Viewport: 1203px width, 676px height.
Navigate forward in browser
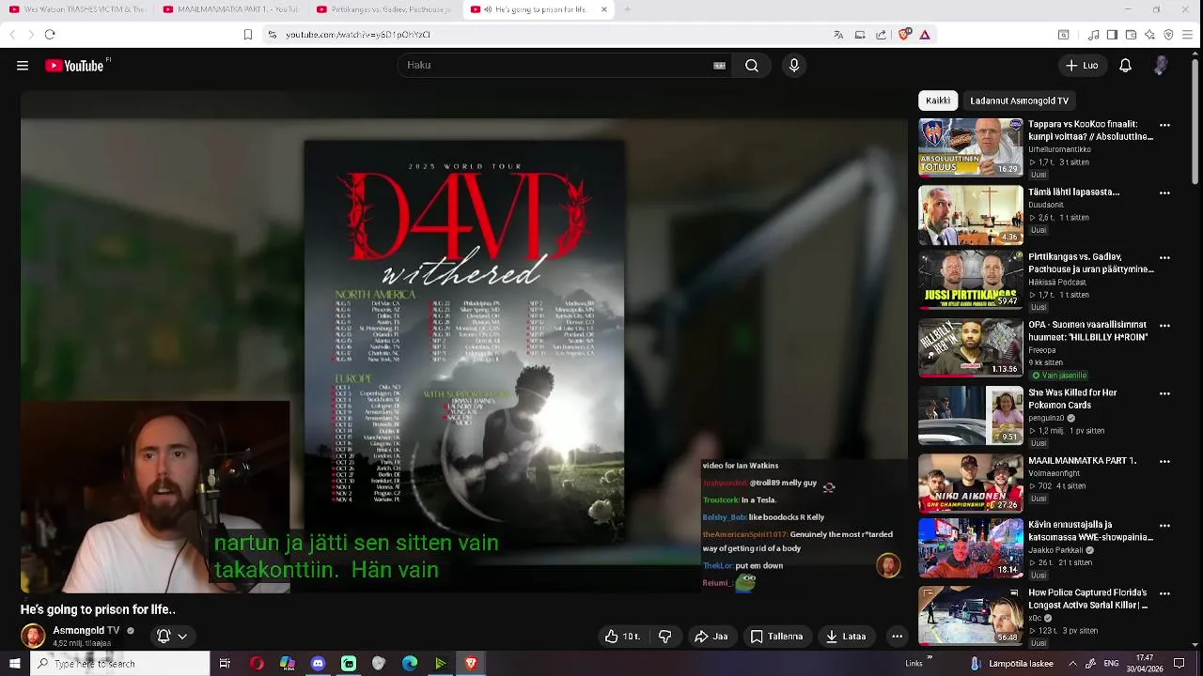click(30, 35)
